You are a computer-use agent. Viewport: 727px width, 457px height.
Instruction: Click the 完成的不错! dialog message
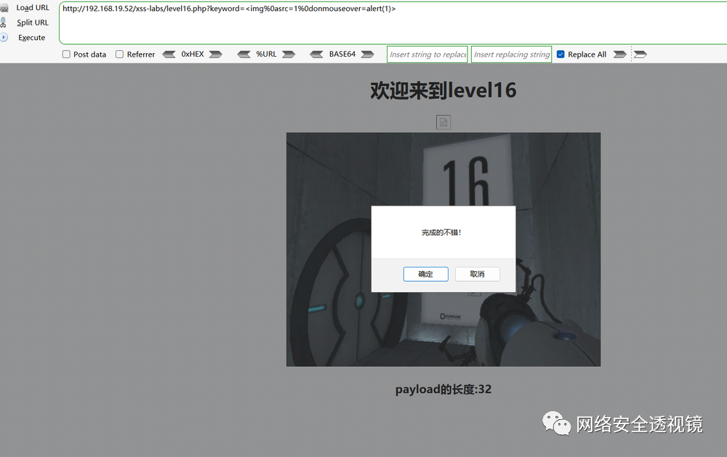(x=441, y=232)
